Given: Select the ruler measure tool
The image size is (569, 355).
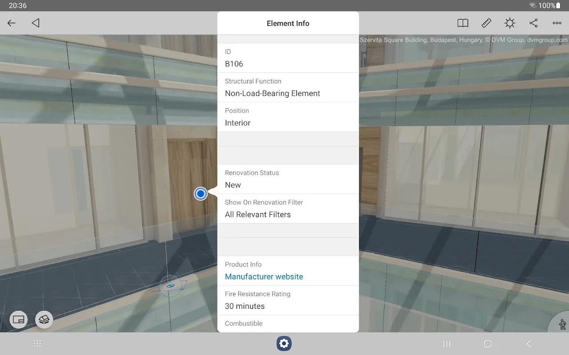Looking at the screenshot, I should pos(486,23).
